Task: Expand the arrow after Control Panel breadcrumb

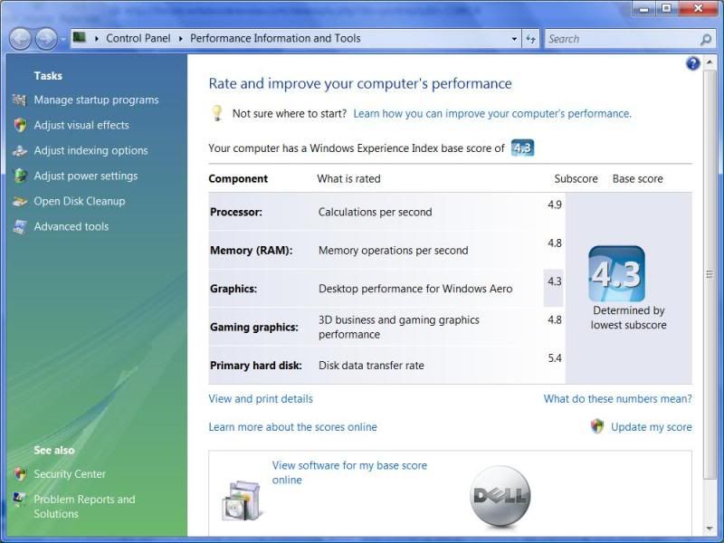Action: coord(180,39)
